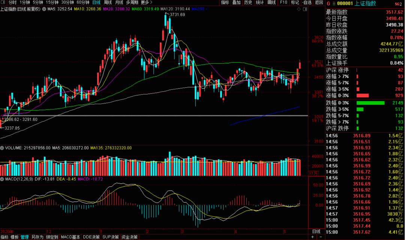The width and height of the screenshot is (405, 240).
Task: Select the 60分钟 period tab
Action: click(83, 2)
